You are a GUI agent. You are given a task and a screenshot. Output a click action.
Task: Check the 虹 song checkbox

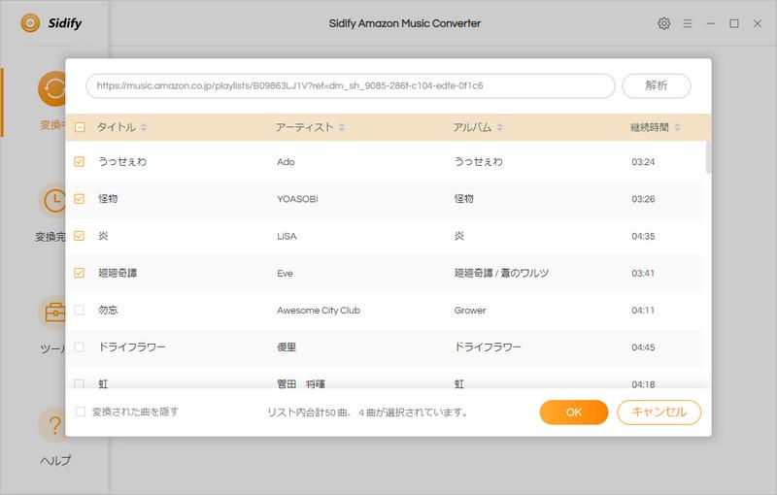click(80, 383)
